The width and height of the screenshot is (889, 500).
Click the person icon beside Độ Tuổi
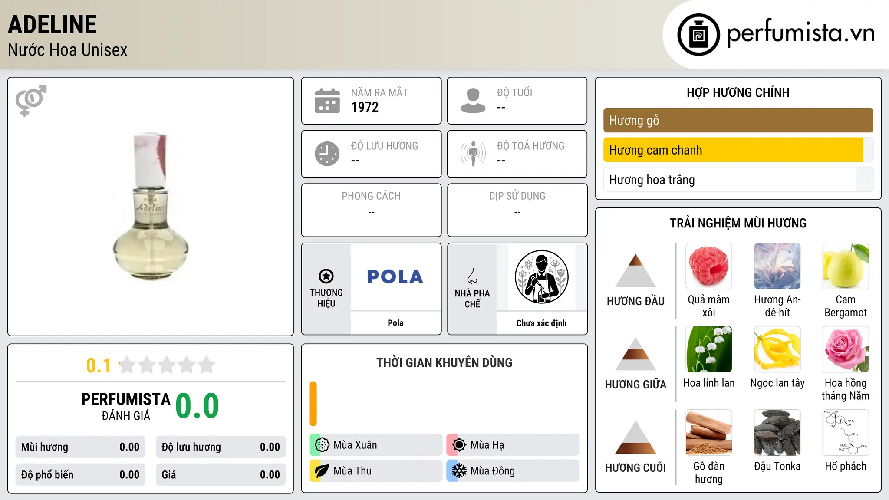click(473, 101)
